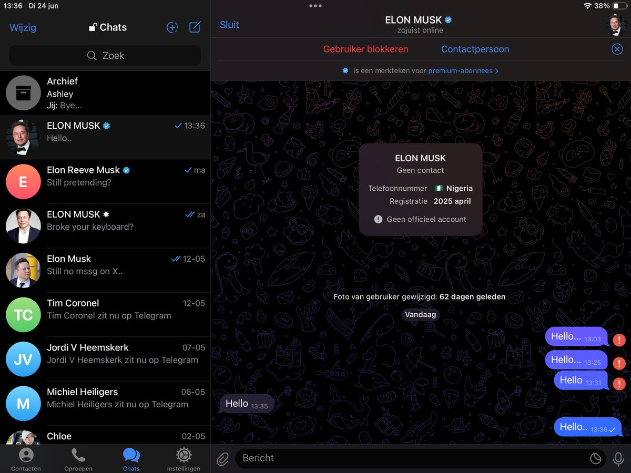The width and height of the screenshot is (631, 473).
Task: Open the ELON MUSK chat with Hello..
Action: 105,137
